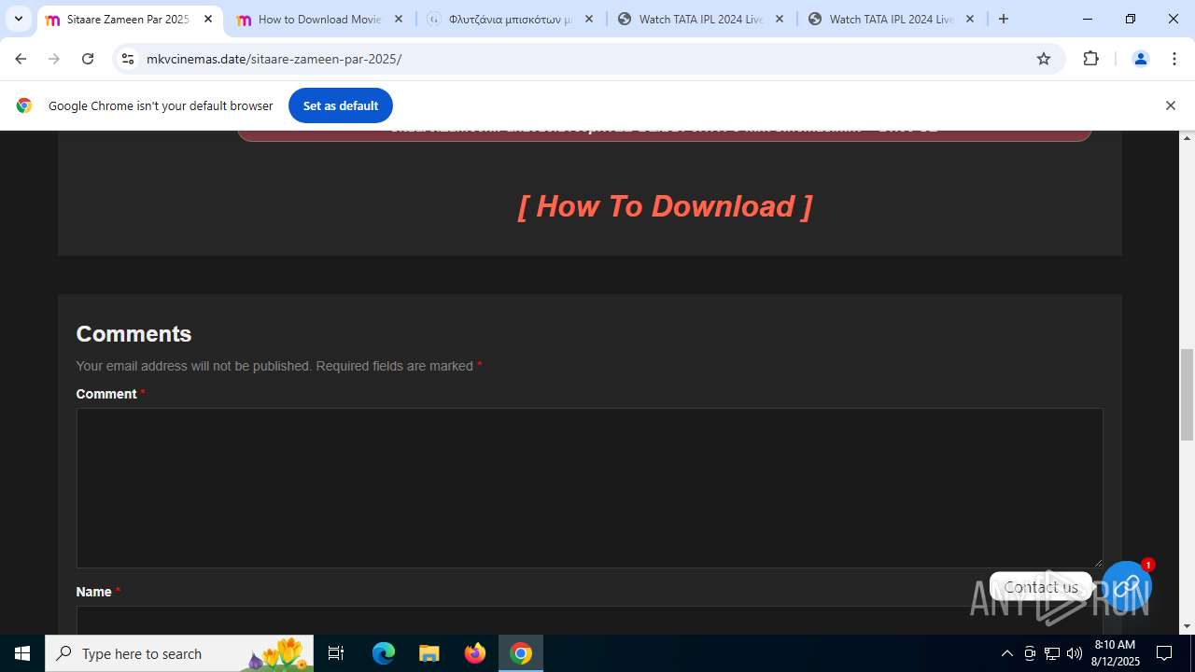Go back to the previous page
The image size is (1195, 672).
click(21, 59)
